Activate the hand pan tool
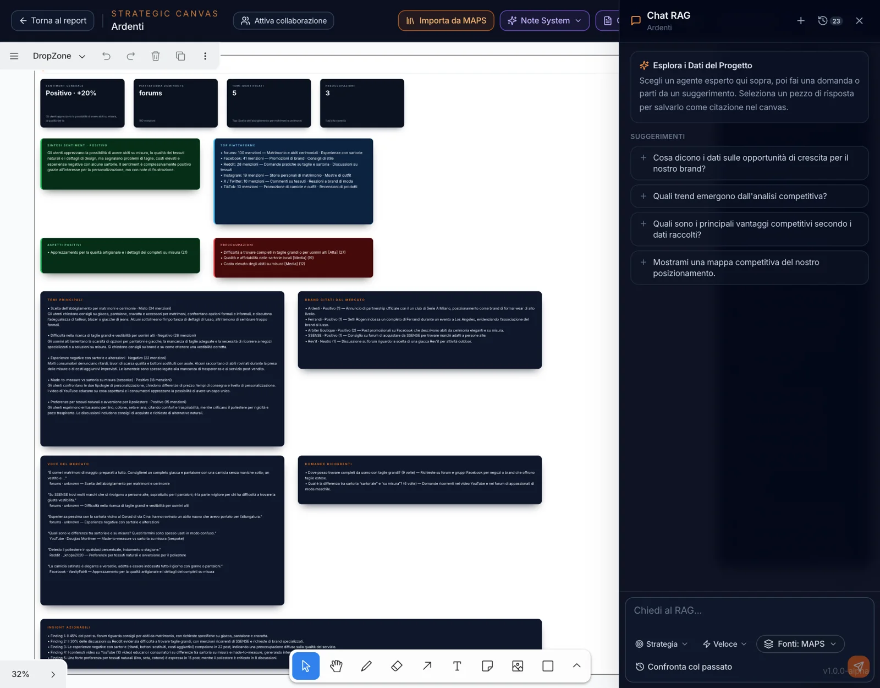Image resolution: width=880 pixels, height=688 pixels. (336, 666)
